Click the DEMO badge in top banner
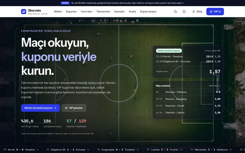 [65, 3]
